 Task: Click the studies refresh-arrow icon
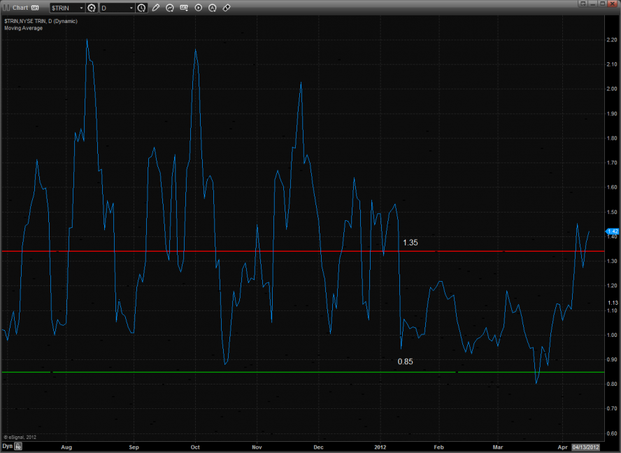(x=171, y=8)
